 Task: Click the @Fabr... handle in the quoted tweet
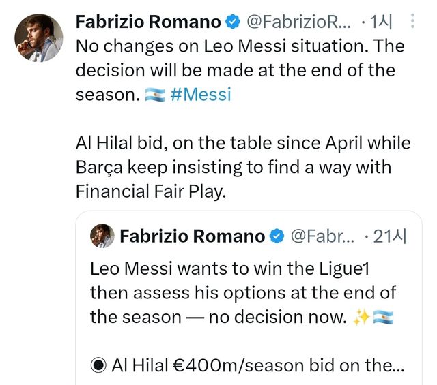(x=322, y=236)
